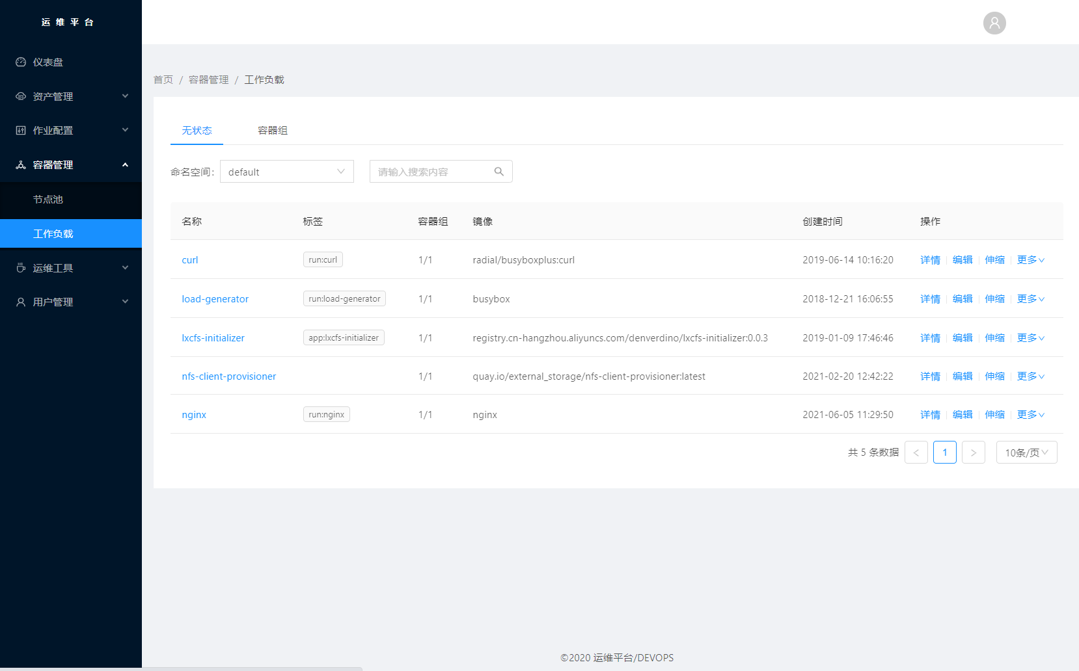Click the run:load-generator label tag
The image size is (1079, 671).
click(x=344, y=298)
